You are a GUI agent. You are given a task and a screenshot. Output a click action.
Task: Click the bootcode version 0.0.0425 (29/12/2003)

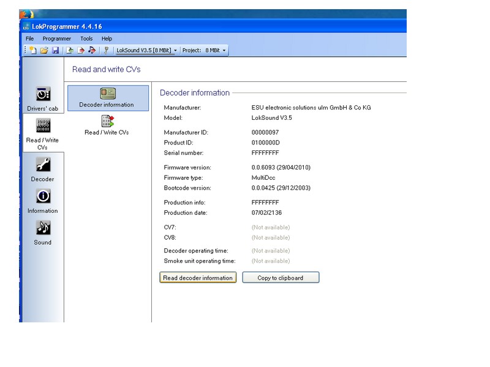coord(281,188)
